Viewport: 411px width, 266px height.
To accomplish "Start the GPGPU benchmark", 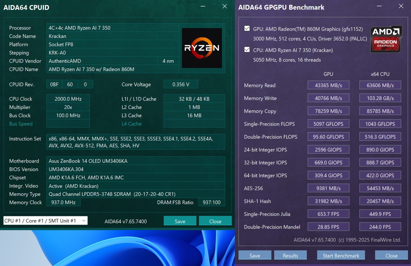I will [x=341, y=255].
